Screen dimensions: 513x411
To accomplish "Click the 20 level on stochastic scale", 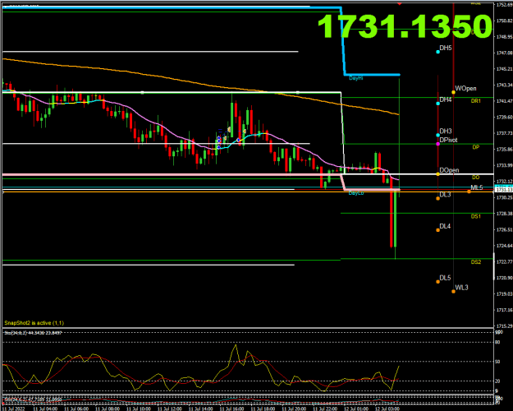I will (x=497, y=381).
